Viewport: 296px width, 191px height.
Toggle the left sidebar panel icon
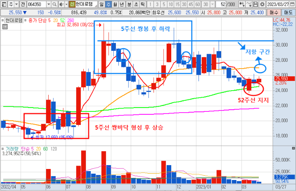click(x=4, y=4)
